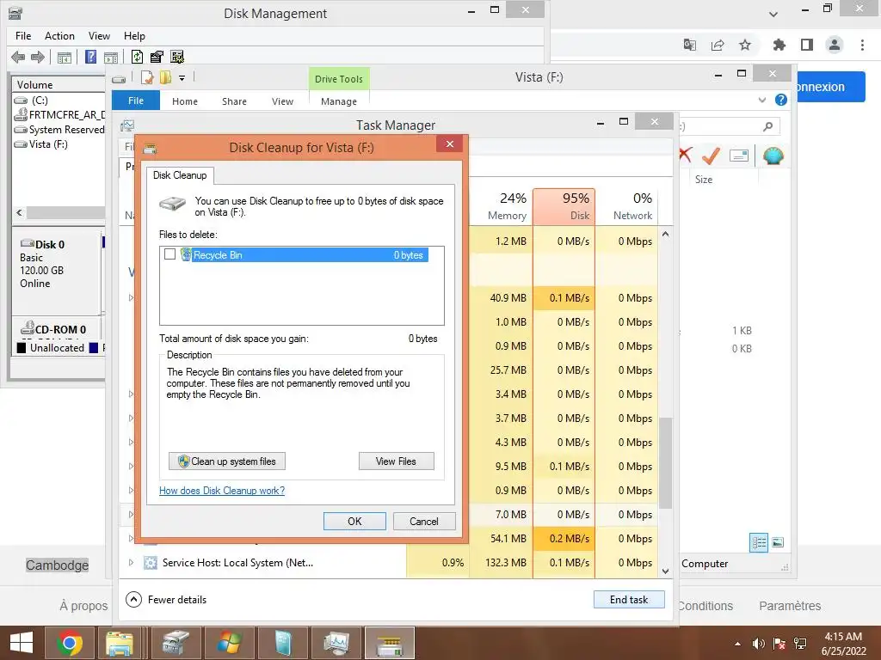The image size is (881, 660).
Task: Expand the Explorer ribbon with the chevron
Action: [762, 100]
